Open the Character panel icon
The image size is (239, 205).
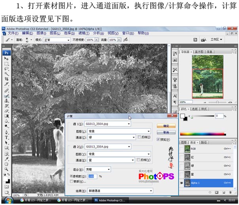point(175,96)
